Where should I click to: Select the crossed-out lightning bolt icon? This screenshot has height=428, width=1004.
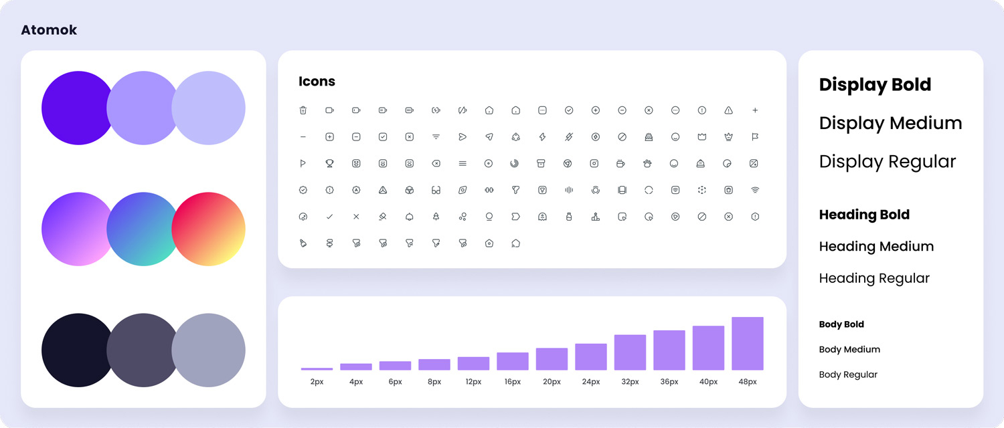pos(569,137)
